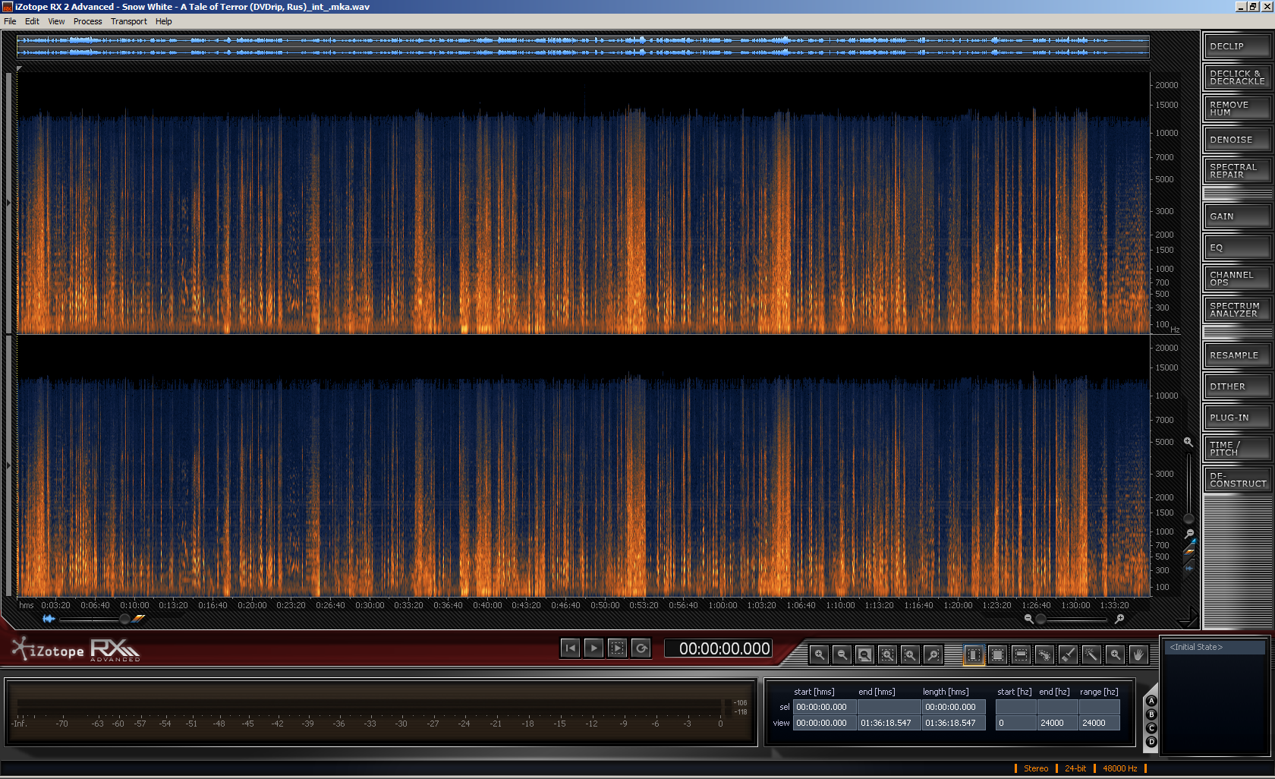The height and width of the screenshot is (779, 1275).
Task: Select the frequency band selection tool
Action: [x=1022, y=654]
